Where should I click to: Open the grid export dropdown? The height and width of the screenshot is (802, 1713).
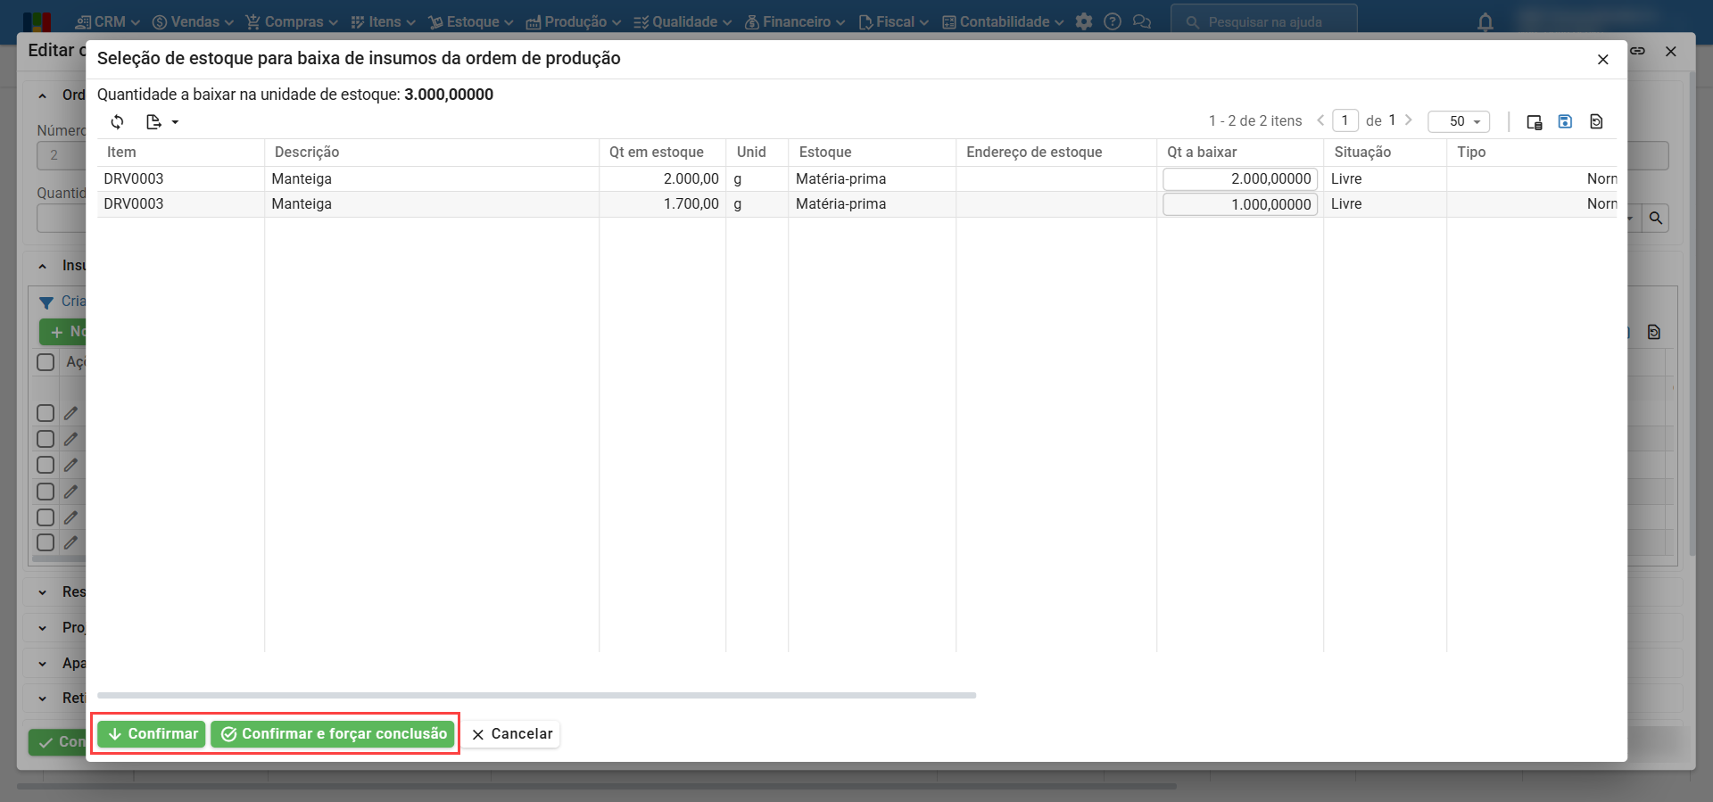pyautogui.click(x=162, y=121)
